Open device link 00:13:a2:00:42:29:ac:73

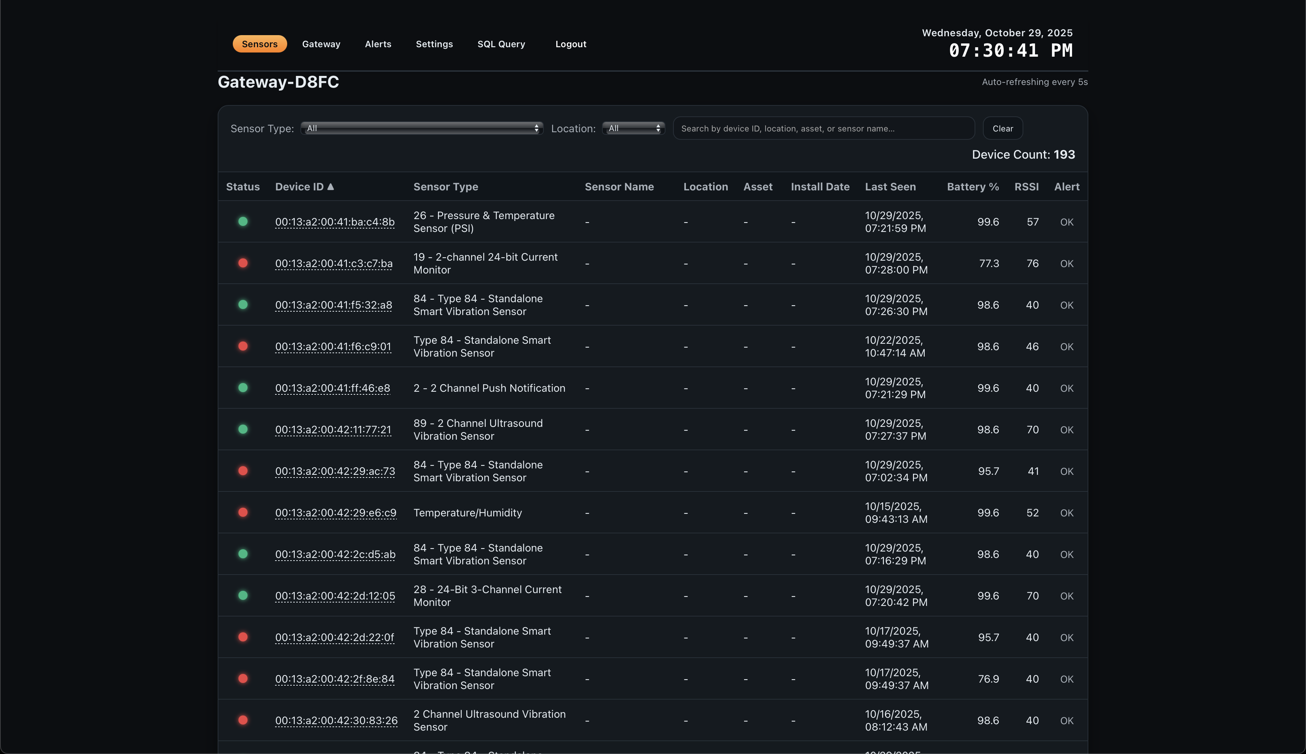click(x=335, y=471)
